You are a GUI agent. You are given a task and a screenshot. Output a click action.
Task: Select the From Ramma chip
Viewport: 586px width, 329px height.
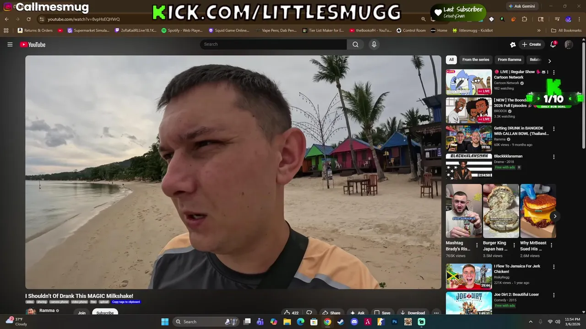click(510, 59)
